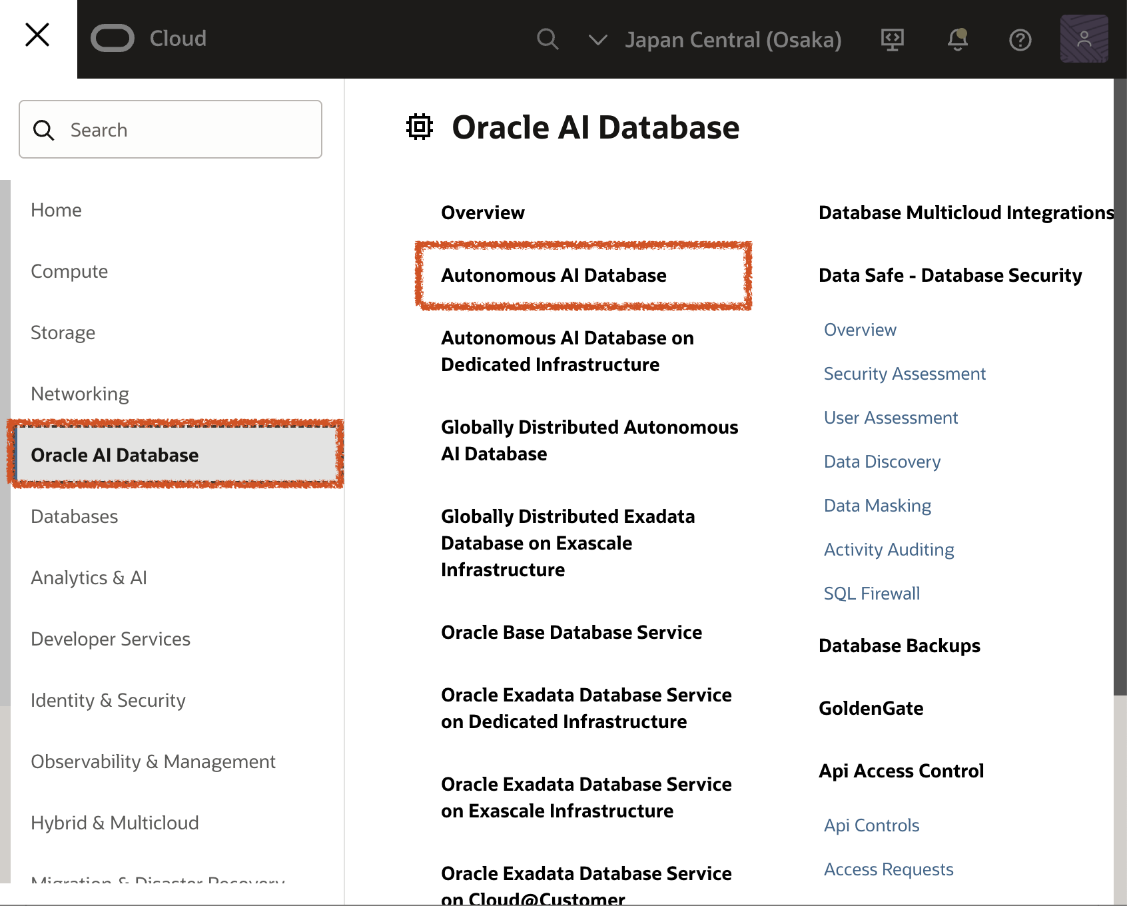Open the Japan Central (Osaka) region selector
This screenshot has width=1127, height=906.
coord(733,39)
